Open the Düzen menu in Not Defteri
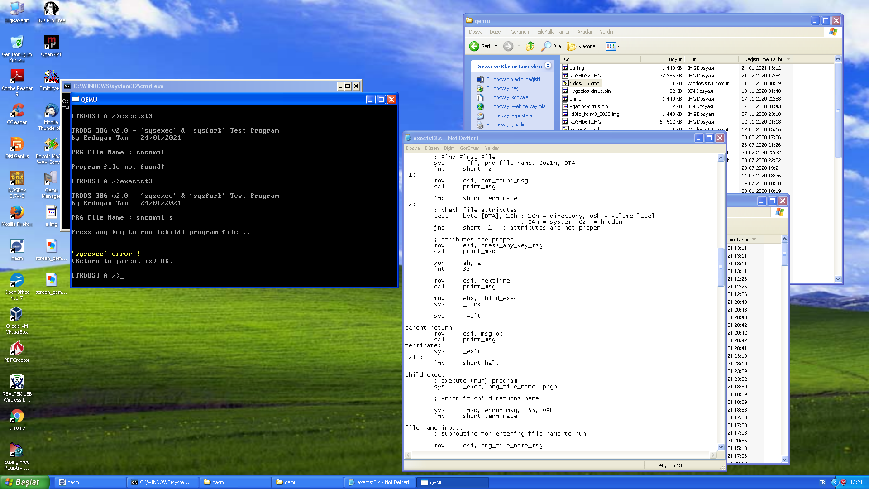Viewport: 869px width, 489px height. [x=432, y=148]
